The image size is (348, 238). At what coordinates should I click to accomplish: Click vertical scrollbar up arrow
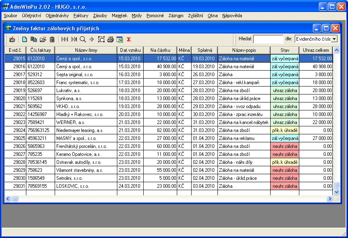click(x=336, y=50)
